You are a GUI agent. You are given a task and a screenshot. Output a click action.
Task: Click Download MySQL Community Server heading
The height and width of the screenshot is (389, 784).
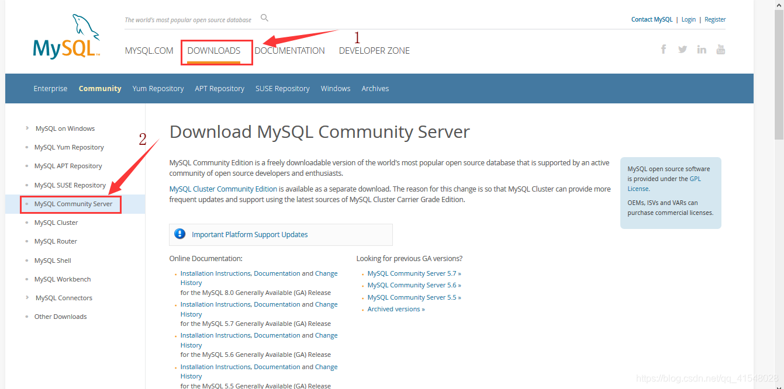click(319, 131)
